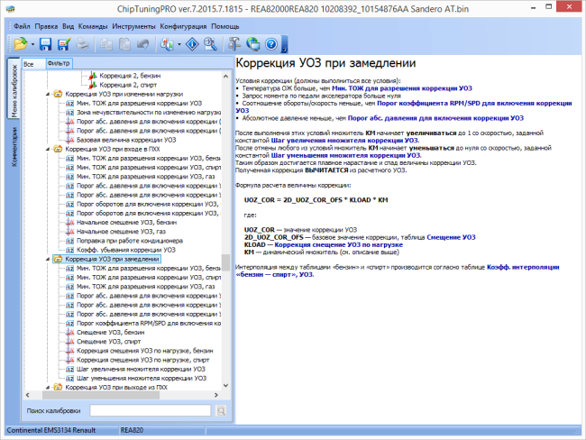Click the Undo arrow icon

[x=142, y=44]
